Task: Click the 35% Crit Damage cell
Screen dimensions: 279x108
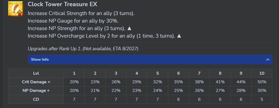Action: (178, 82)
